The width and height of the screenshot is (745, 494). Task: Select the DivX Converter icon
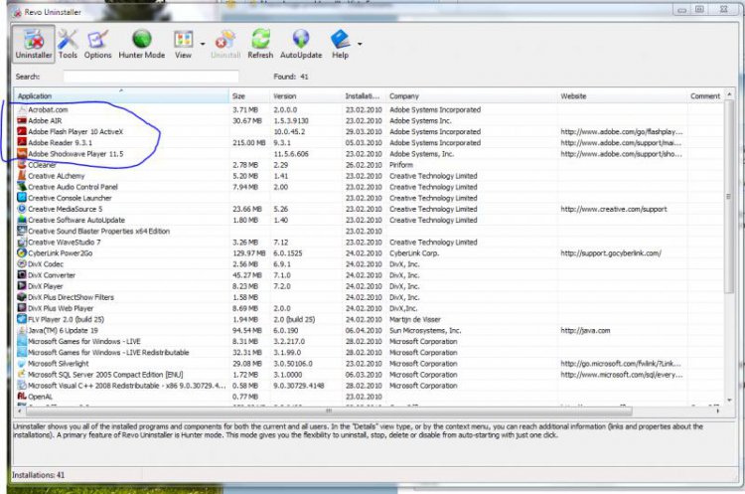[x=22, y=275]
